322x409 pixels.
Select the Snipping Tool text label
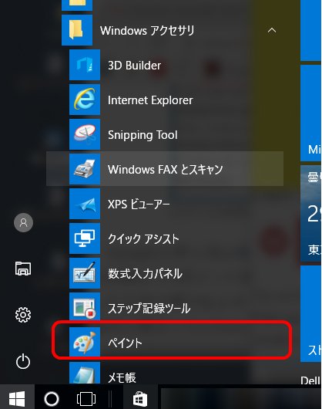143,135
